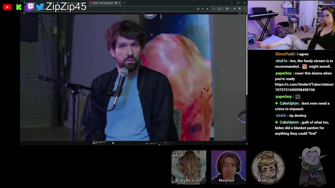The image size is (335, 188).
Task: Open the Chrome three-dot menu
Action: point(244,9)
